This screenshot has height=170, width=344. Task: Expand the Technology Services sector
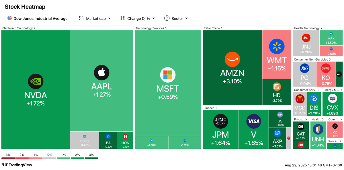(x=151, y=28)
